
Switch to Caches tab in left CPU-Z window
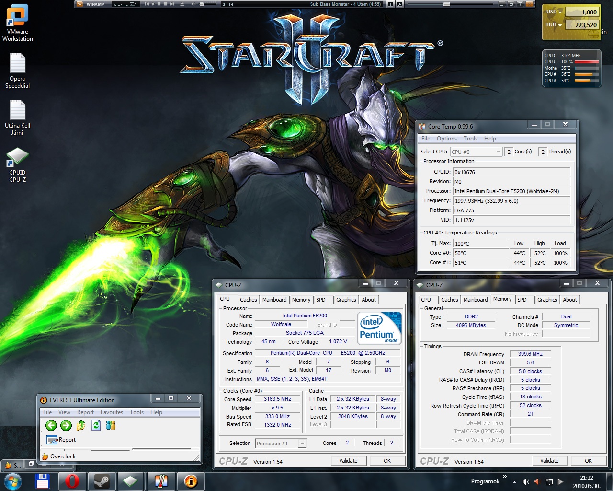point(249,300)
